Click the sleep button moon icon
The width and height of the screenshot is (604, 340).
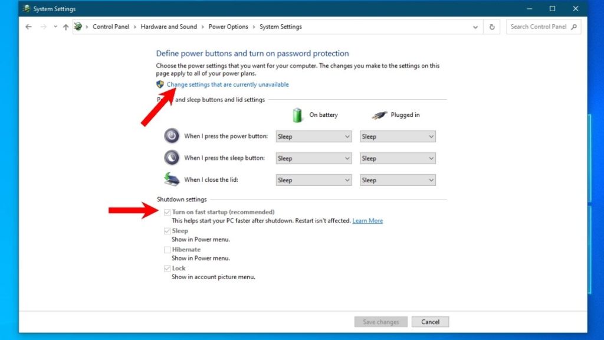(x=171, y=158)
